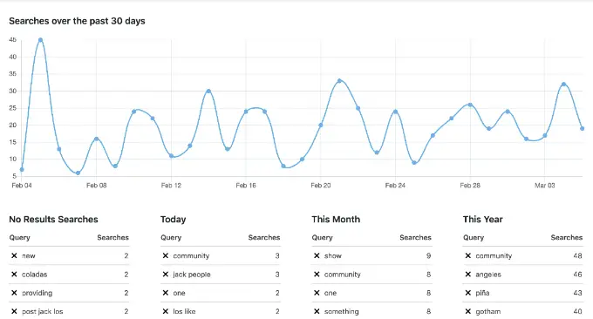Click 'jack people' query text

click(192, 275)
